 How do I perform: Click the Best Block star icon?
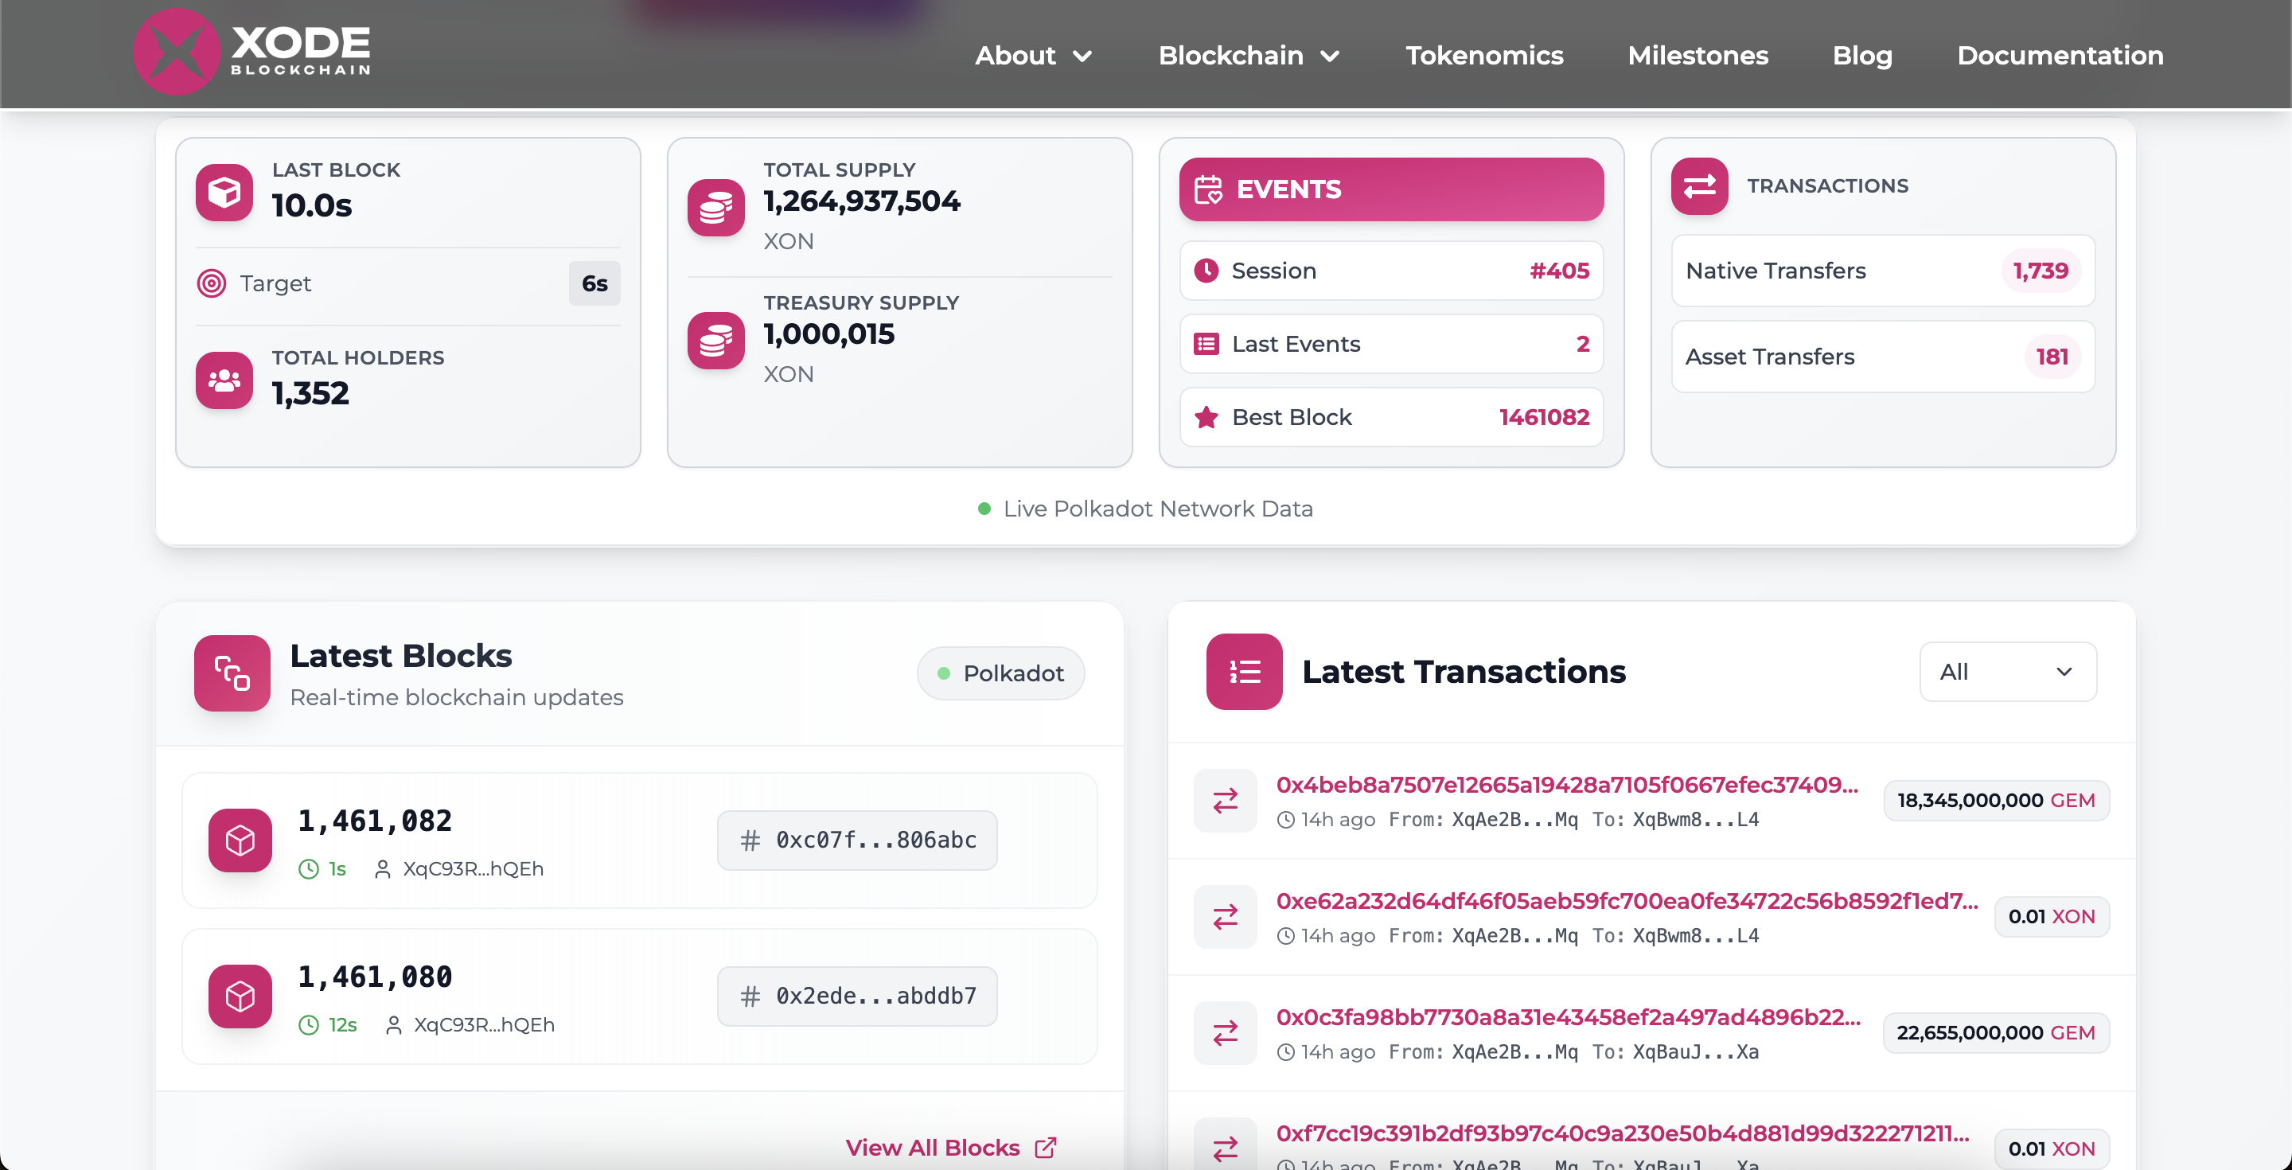pos(1206,416)
